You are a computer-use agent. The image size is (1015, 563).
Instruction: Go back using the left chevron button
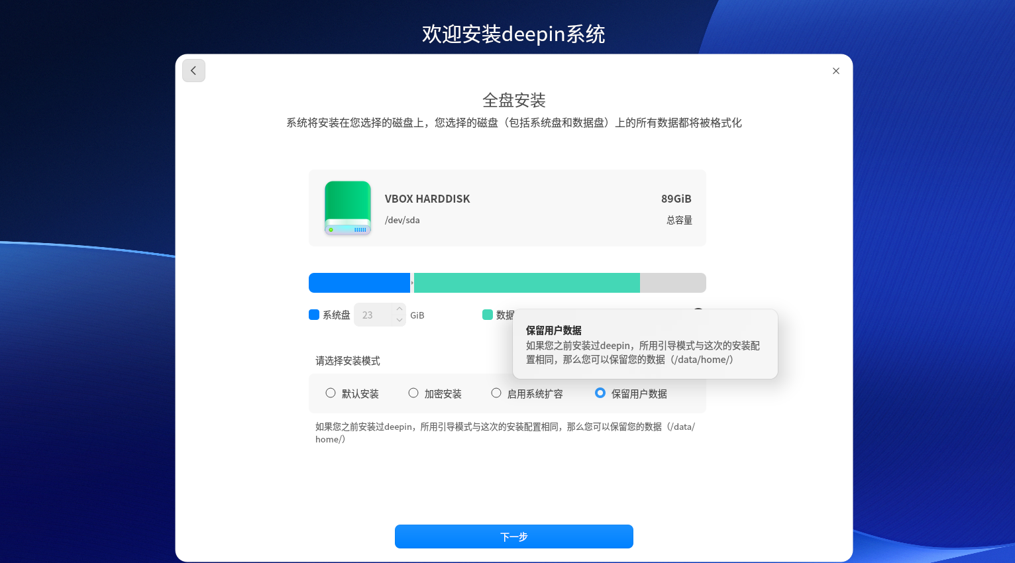[193, 71]
